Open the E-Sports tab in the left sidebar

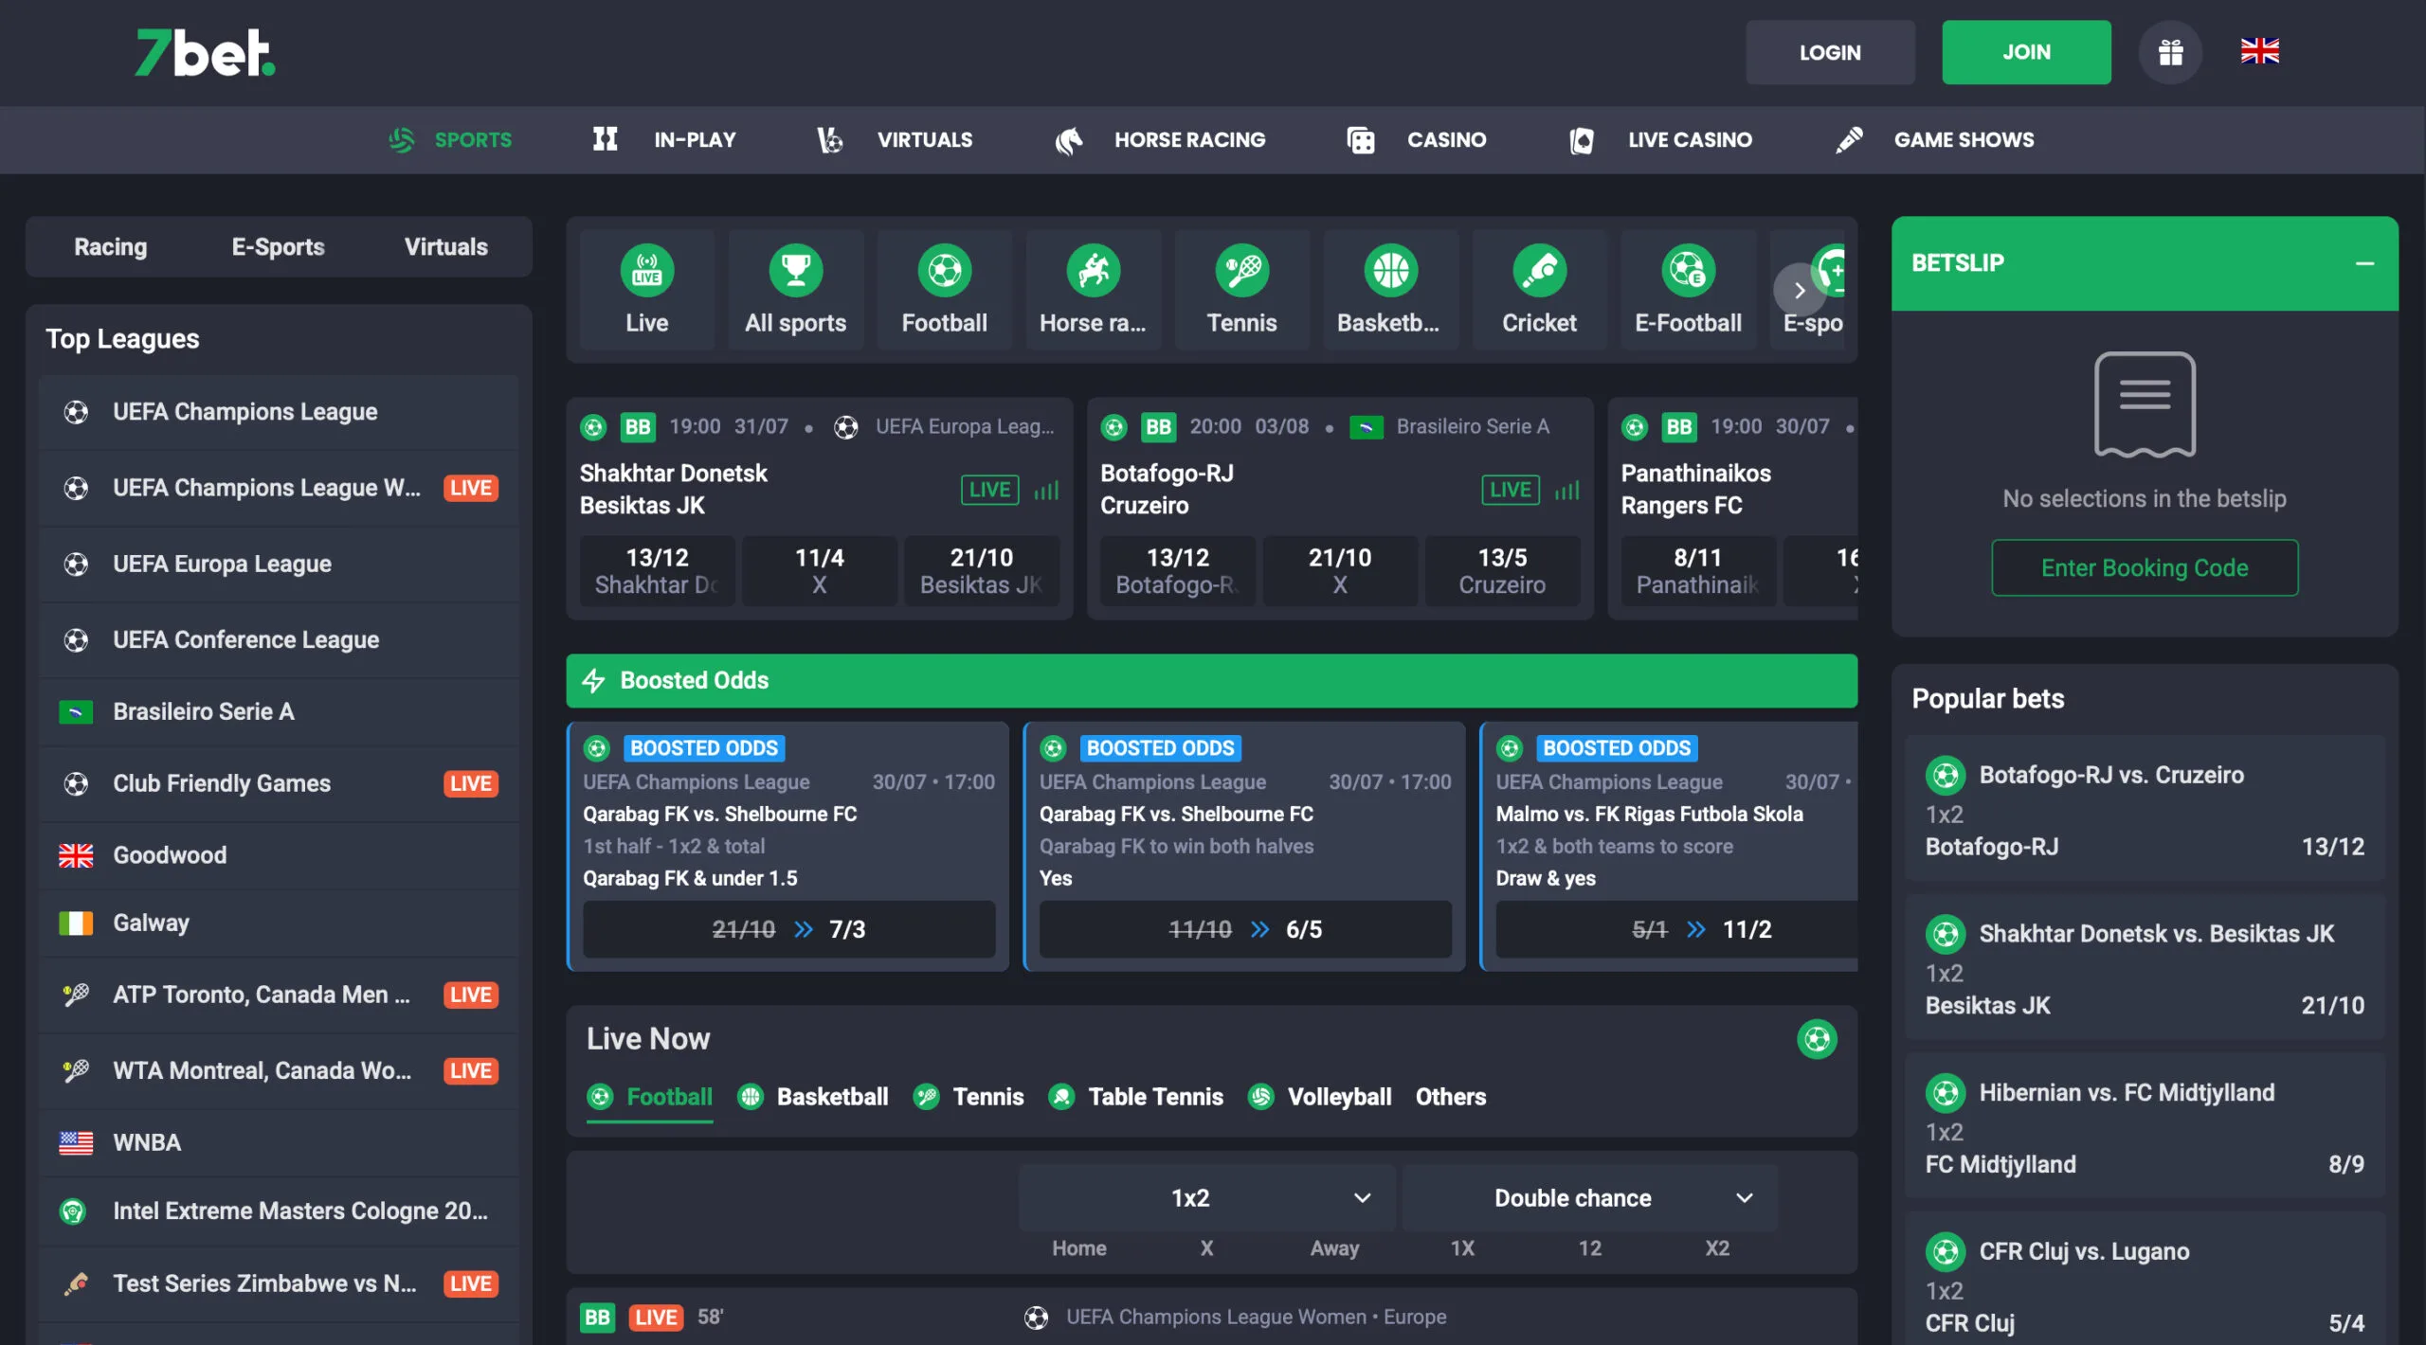pos(278,246)
